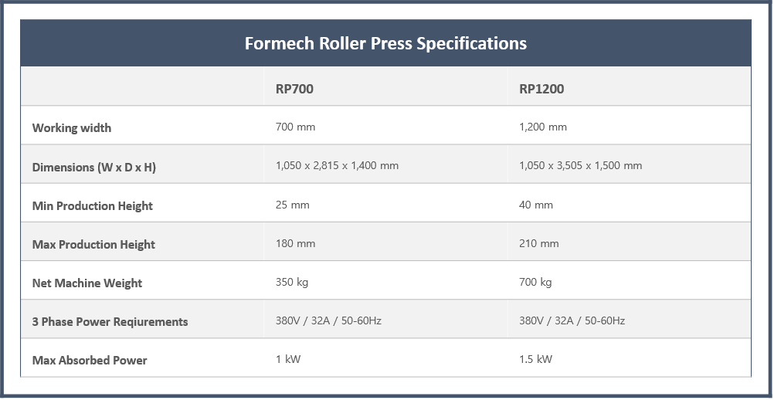This screenshot has height=400, width=774.
Task: Click the Dimensions (W x D x H) label
Action: (x=93, y=168)
